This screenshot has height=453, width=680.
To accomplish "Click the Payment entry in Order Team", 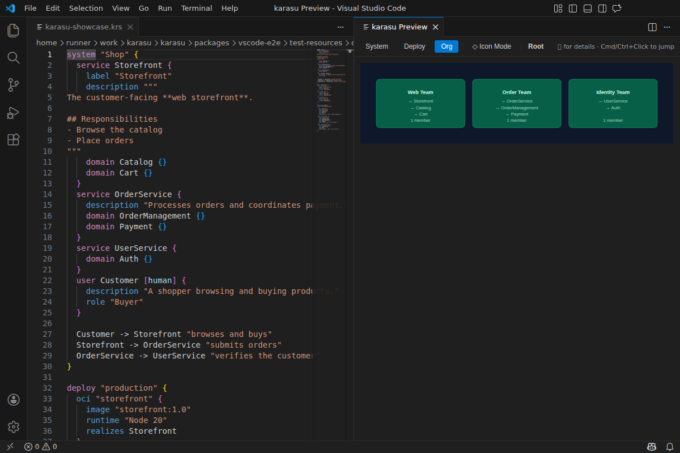I will [517, 114].
